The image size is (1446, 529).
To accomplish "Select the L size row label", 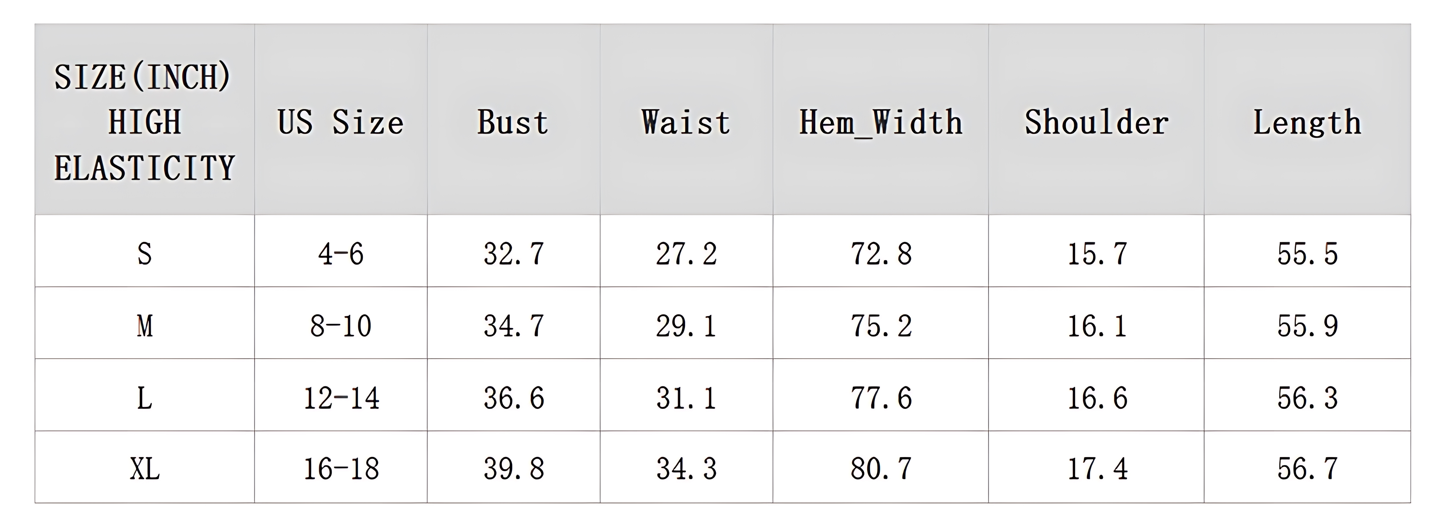I will coord(145,395).
